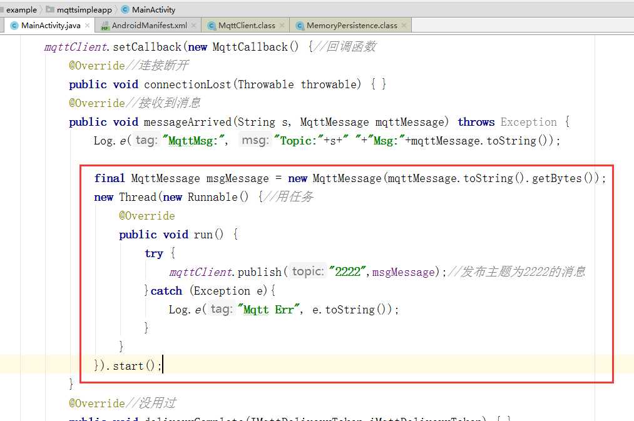Click the setCallback method call
This screenshot has height=421, width=634.
tap(147, 47)
